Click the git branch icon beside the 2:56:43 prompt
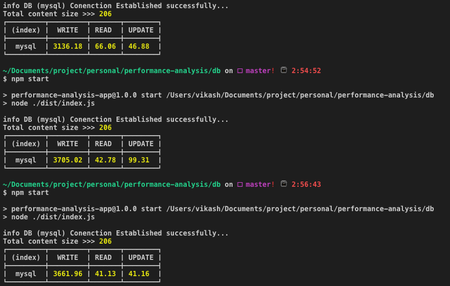This screenshot has width=450, height=286. (x=239, y=184)
